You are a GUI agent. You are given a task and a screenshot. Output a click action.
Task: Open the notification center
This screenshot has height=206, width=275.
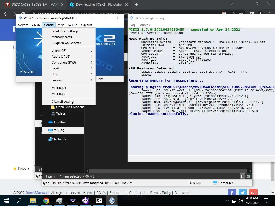tap(266, 201)
